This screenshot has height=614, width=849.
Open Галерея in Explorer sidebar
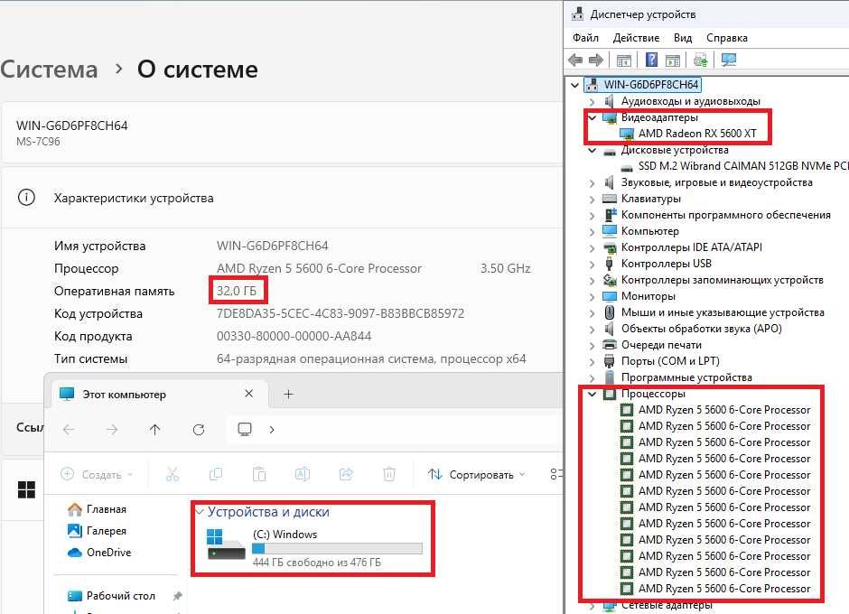click(98, 531)
